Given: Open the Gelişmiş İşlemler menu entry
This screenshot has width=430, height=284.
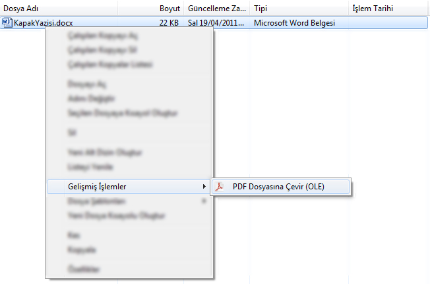Looking at the screenshot, I should [x=129, y=187].
